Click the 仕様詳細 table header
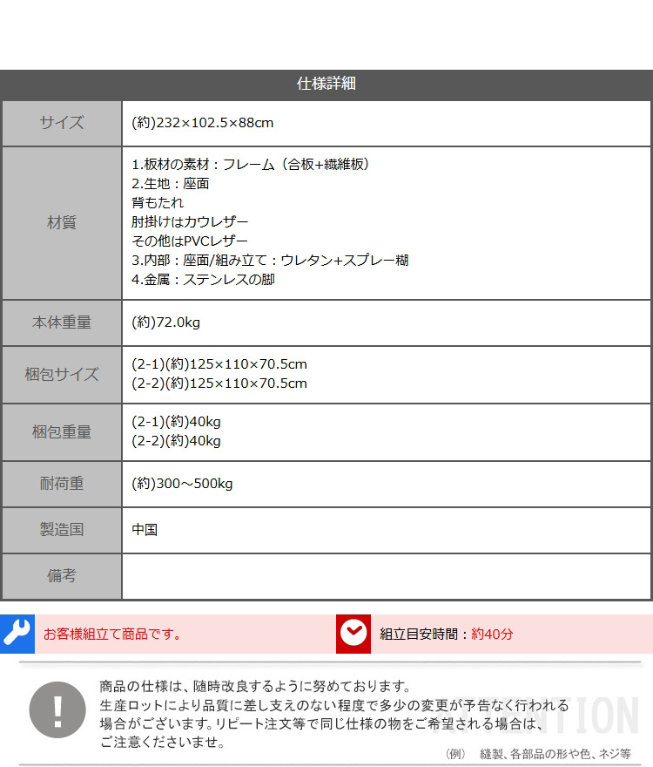The image size is (653, 767). click(326, 85)
